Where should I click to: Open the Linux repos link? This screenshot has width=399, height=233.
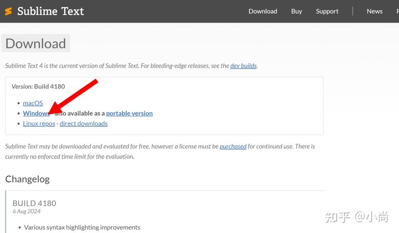39,124
